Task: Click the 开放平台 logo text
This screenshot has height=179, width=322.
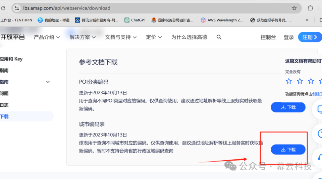Action: coord(12,37)
